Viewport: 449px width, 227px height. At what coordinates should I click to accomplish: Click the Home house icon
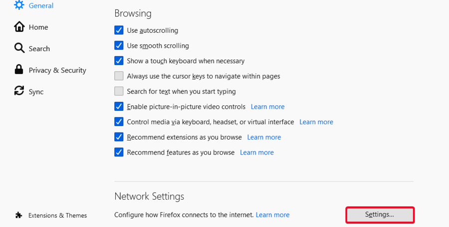[x=19, y=27]
